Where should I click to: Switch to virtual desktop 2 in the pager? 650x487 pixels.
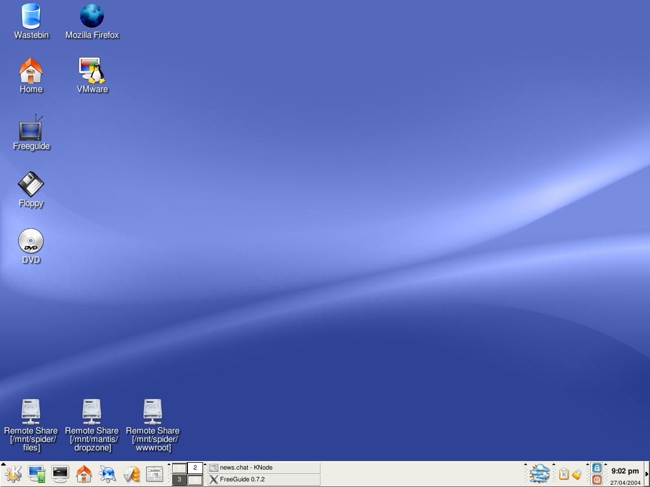(195, 468)
